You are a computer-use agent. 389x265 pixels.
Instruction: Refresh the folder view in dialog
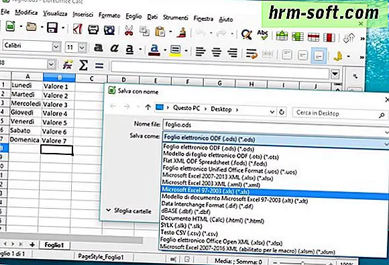(282, 112)
